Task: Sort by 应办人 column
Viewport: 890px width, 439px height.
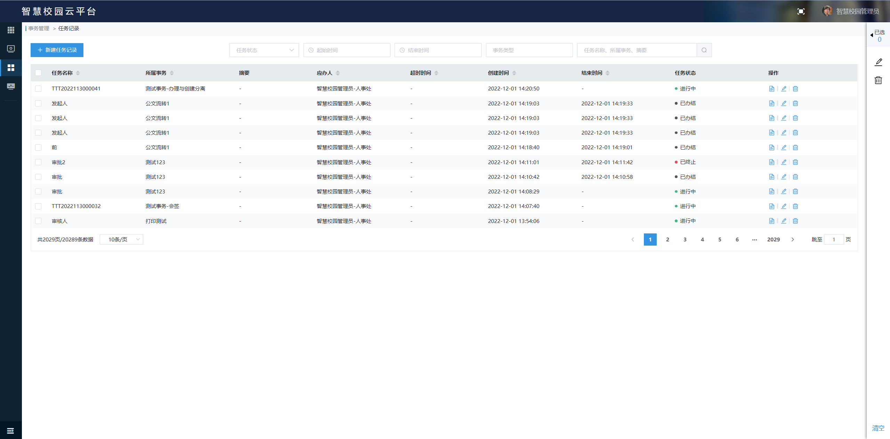Action: coord(338,73)
